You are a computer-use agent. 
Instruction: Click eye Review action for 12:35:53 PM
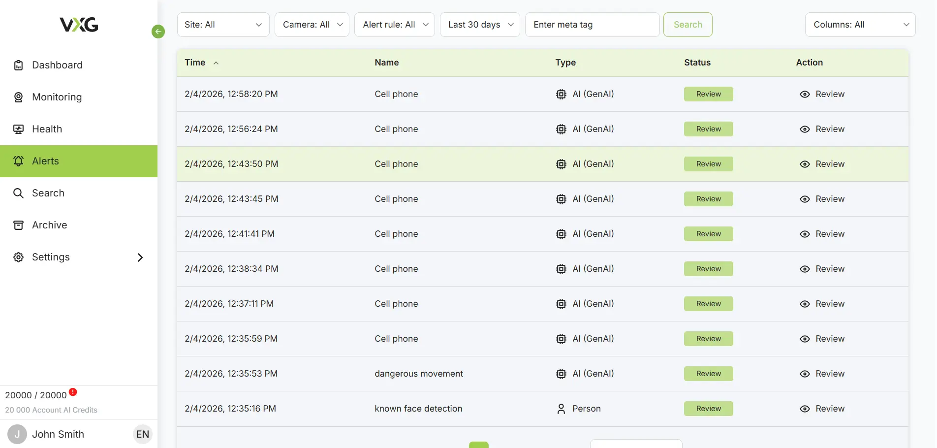[x=822, y=374]
